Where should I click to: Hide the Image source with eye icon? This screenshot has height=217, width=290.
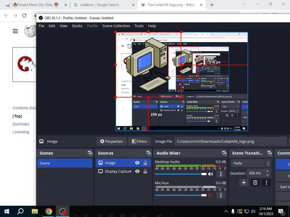(x=137, y=163)
